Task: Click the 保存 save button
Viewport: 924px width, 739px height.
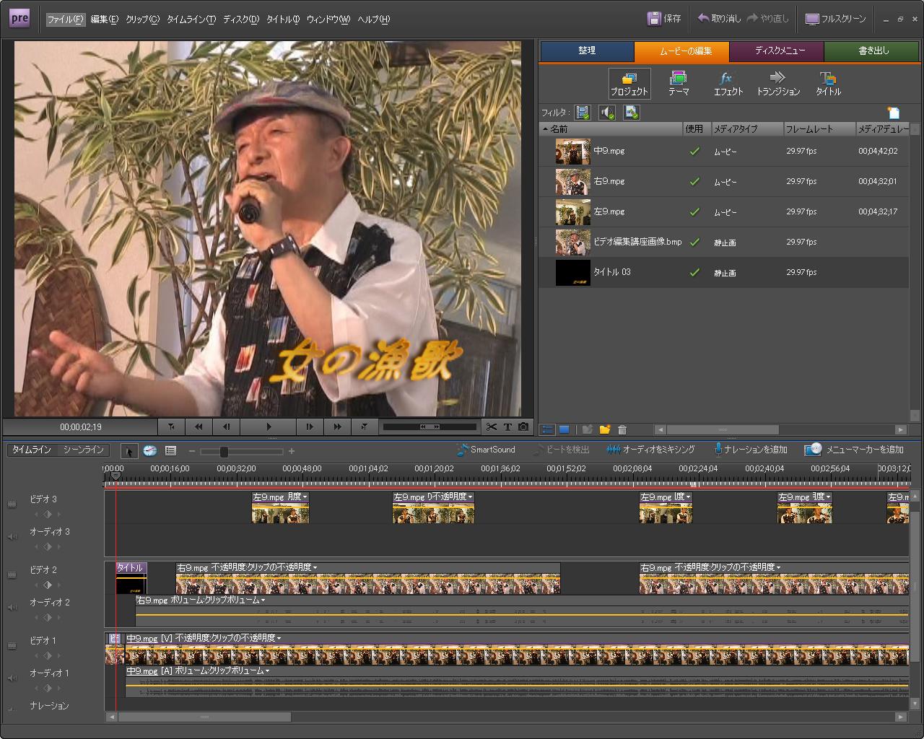Action: (x=664, y=19)
